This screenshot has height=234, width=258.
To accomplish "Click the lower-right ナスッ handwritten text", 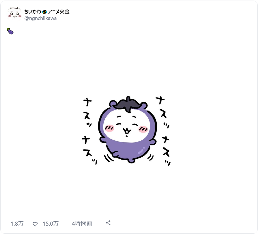I will click(166, 151).
